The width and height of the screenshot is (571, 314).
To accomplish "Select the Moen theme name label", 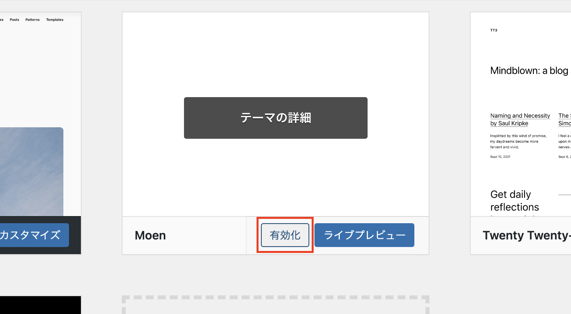I will [150, 235].
